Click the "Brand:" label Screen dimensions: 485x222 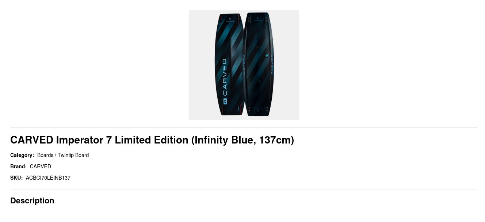click(18, 166)
